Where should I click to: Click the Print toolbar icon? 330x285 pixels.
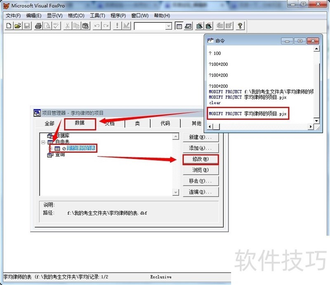coord(38,26)
